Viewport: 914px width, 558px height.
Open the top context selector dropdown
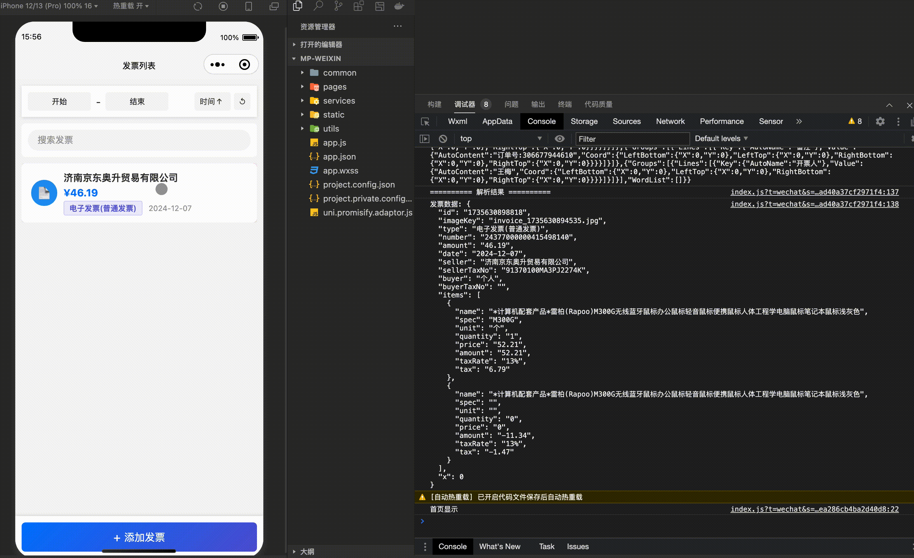pos(501,139)
